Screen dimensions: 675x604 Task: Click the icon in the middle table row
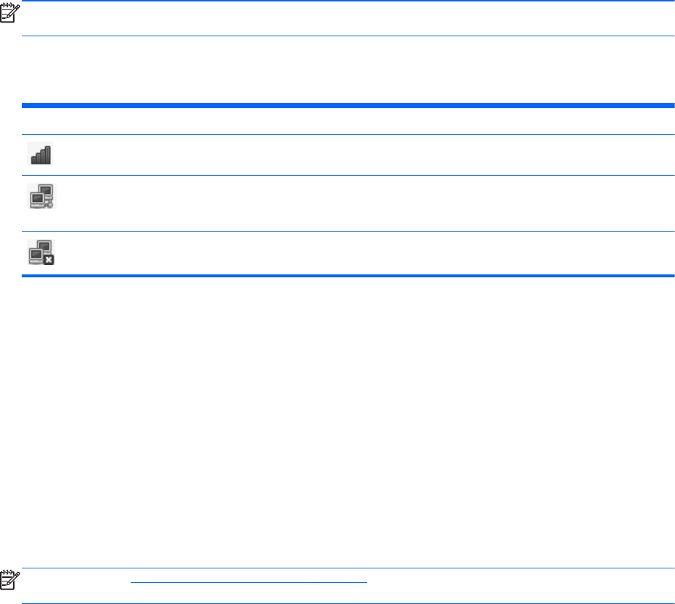click(41, 197)
